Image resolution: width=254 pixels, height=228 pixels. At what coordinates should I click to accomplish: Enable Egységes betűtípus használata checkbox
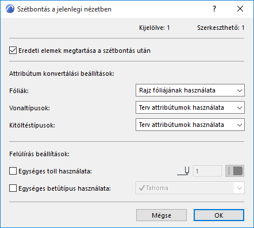[13, 188]
